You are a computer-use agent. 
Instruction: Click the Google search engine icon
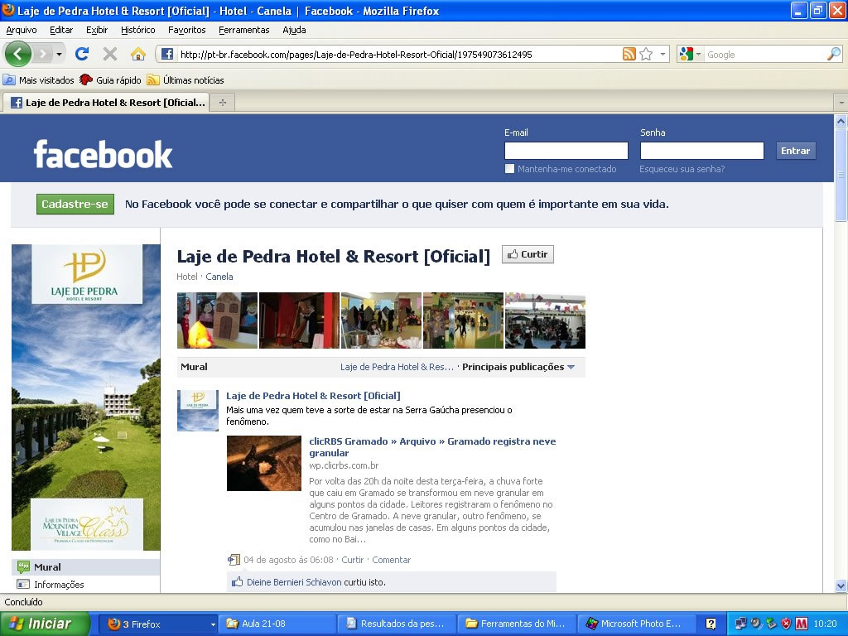pos(687,54)
